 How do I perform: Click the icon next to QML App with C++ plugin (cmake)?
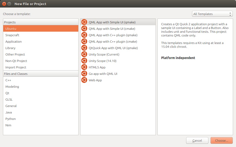84,41
